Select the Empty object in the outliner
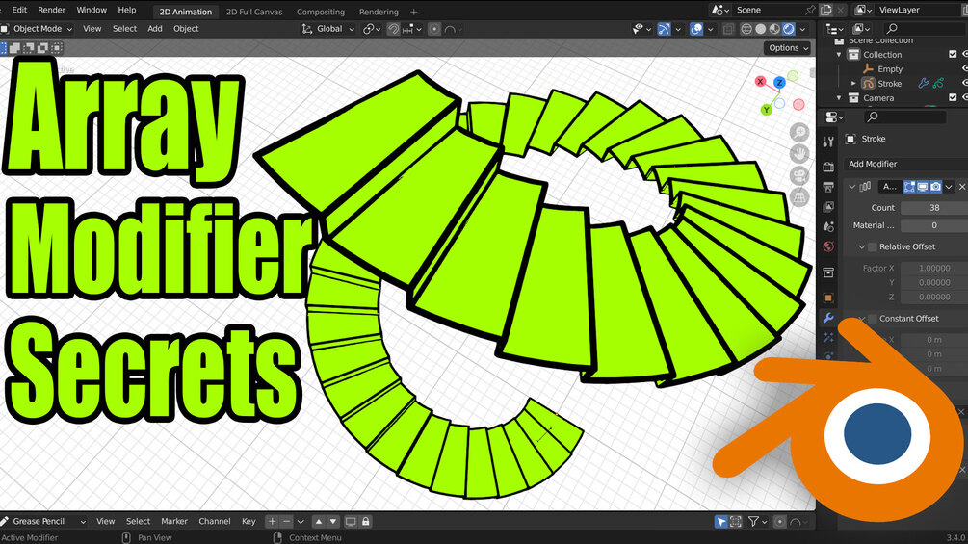Screen dimensions: 968x544 coord(890,69)
